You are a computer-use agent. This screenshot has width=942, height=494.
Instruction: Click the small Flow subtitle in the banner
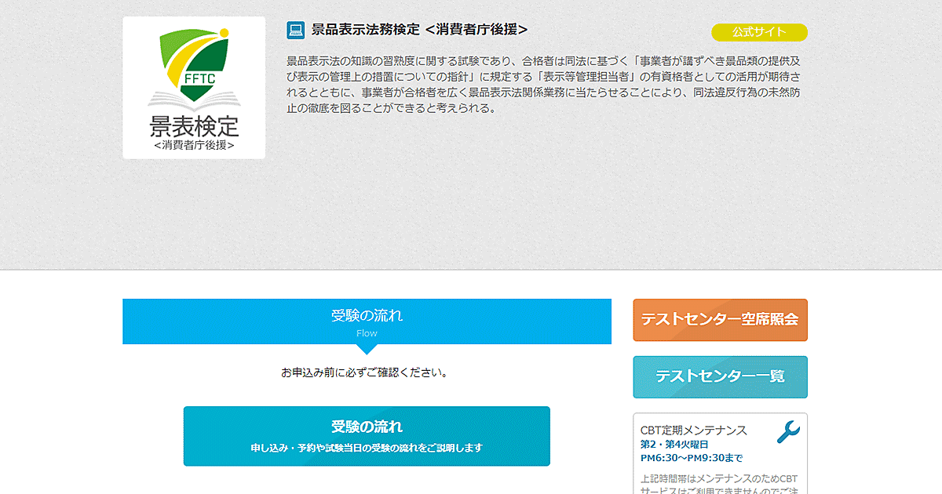point(367,333)
